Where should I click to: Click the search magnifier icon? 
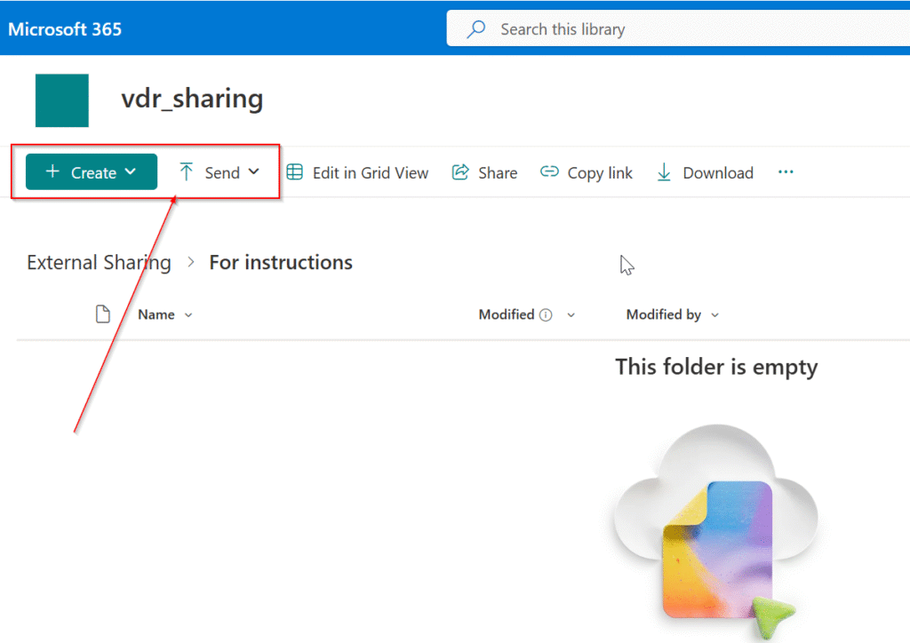pyautogui.click(x=476, y=29)
